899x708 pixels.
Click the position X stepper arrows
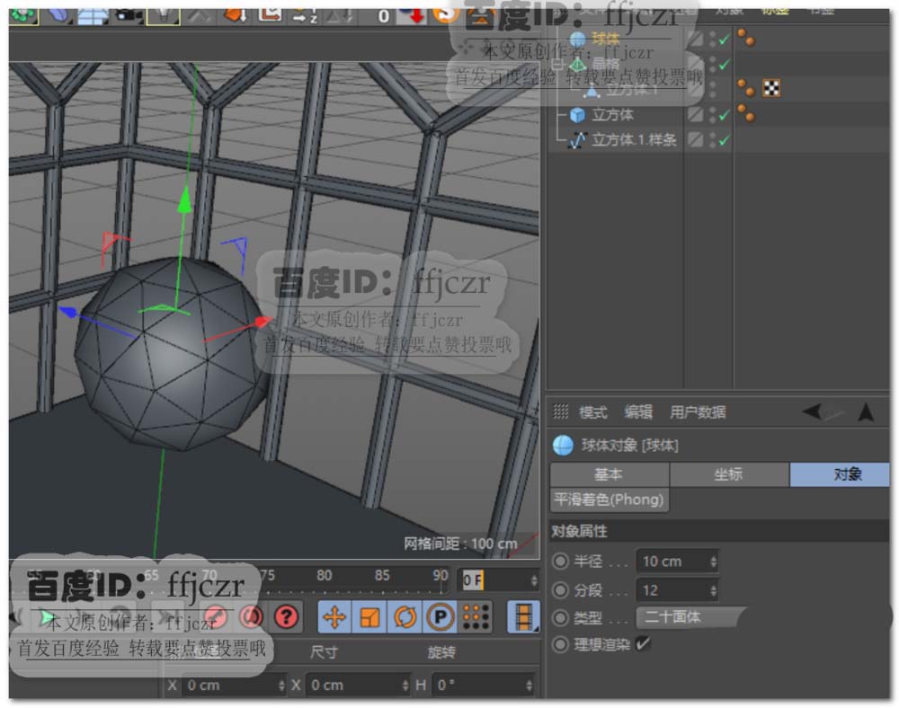point(281,685)
